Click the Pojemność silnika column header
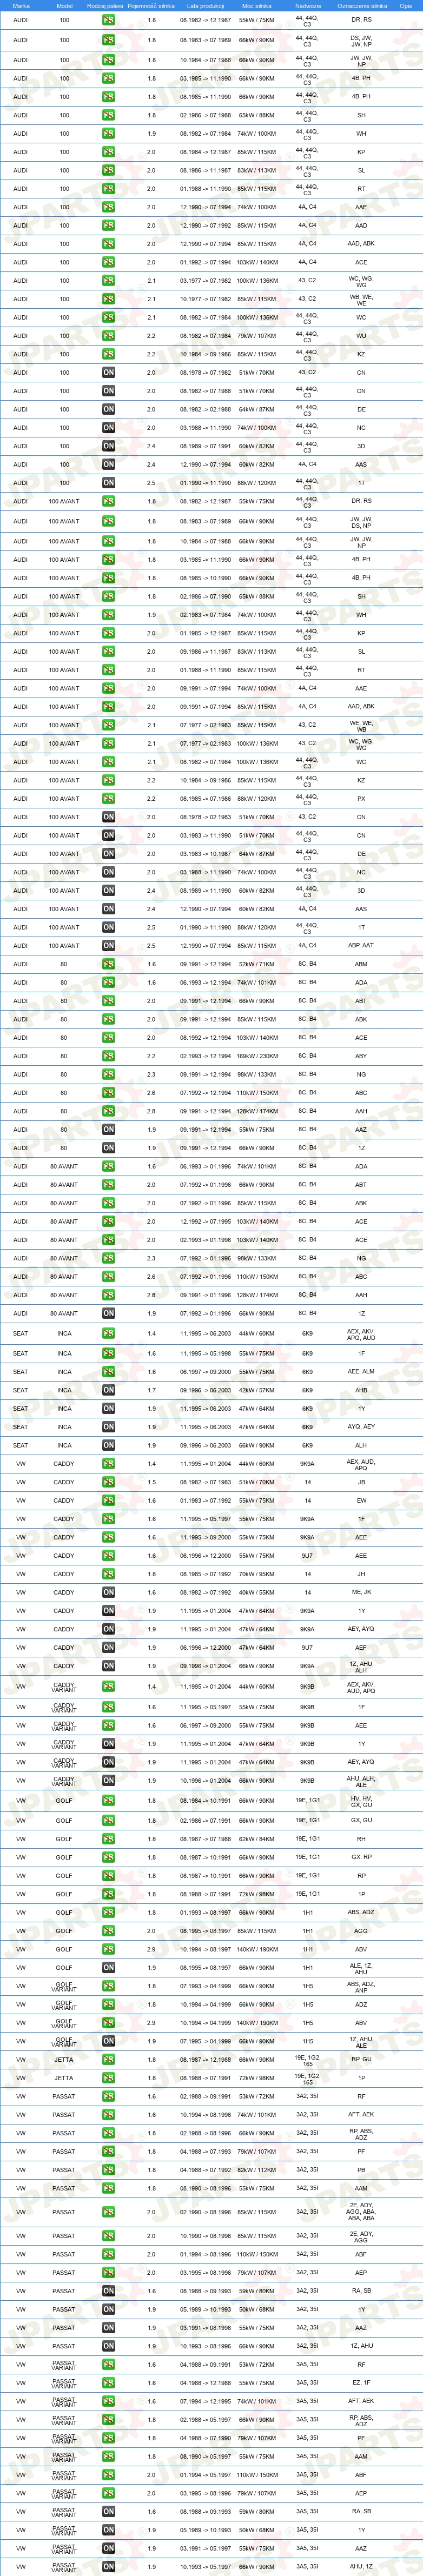 click(151, 6)
